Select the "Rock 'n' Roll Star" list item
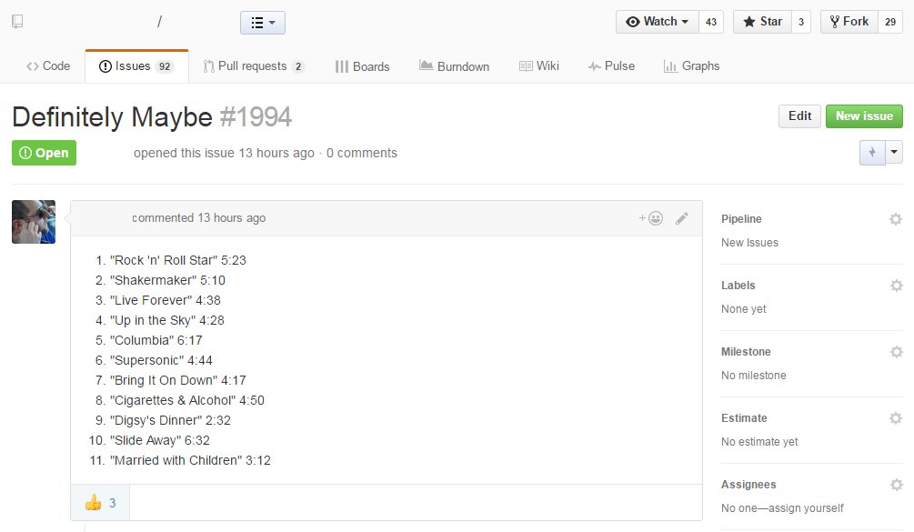The height and width of the screenshot is (532, 914). point(177,260)
